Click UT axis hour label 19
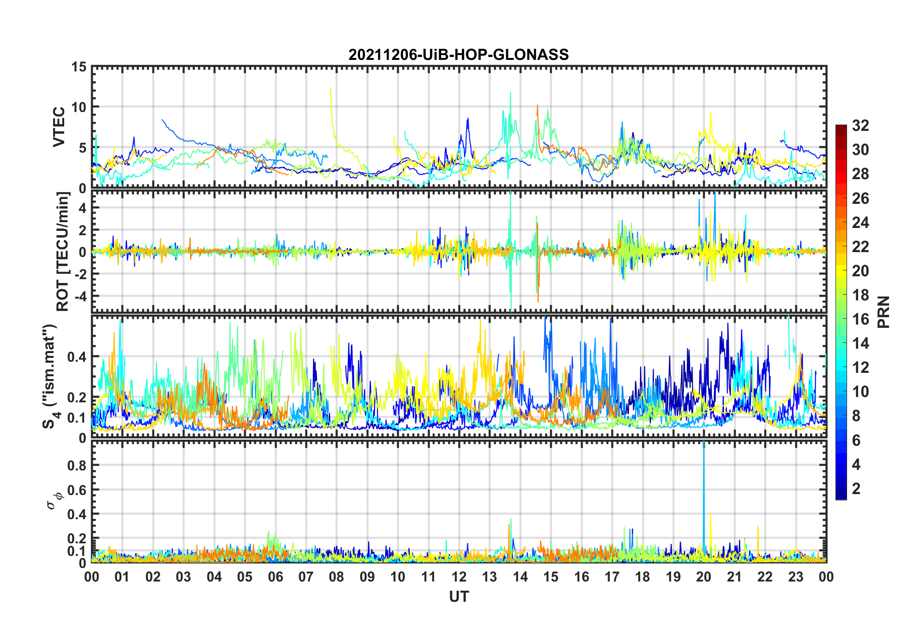The image size is (918, 624). pyautogui.click(x=673, y=577)
